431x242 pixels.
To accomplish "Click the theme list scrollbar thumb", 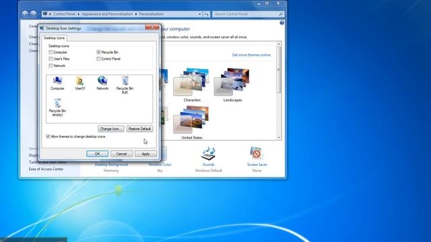I will pyautogui.click(x=279, y=70).
